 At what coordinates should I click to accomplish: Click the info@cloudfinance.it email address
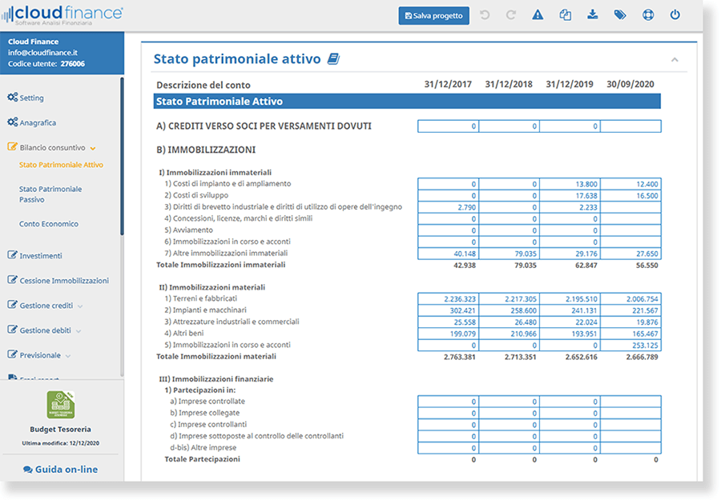(x=42, y=52)
